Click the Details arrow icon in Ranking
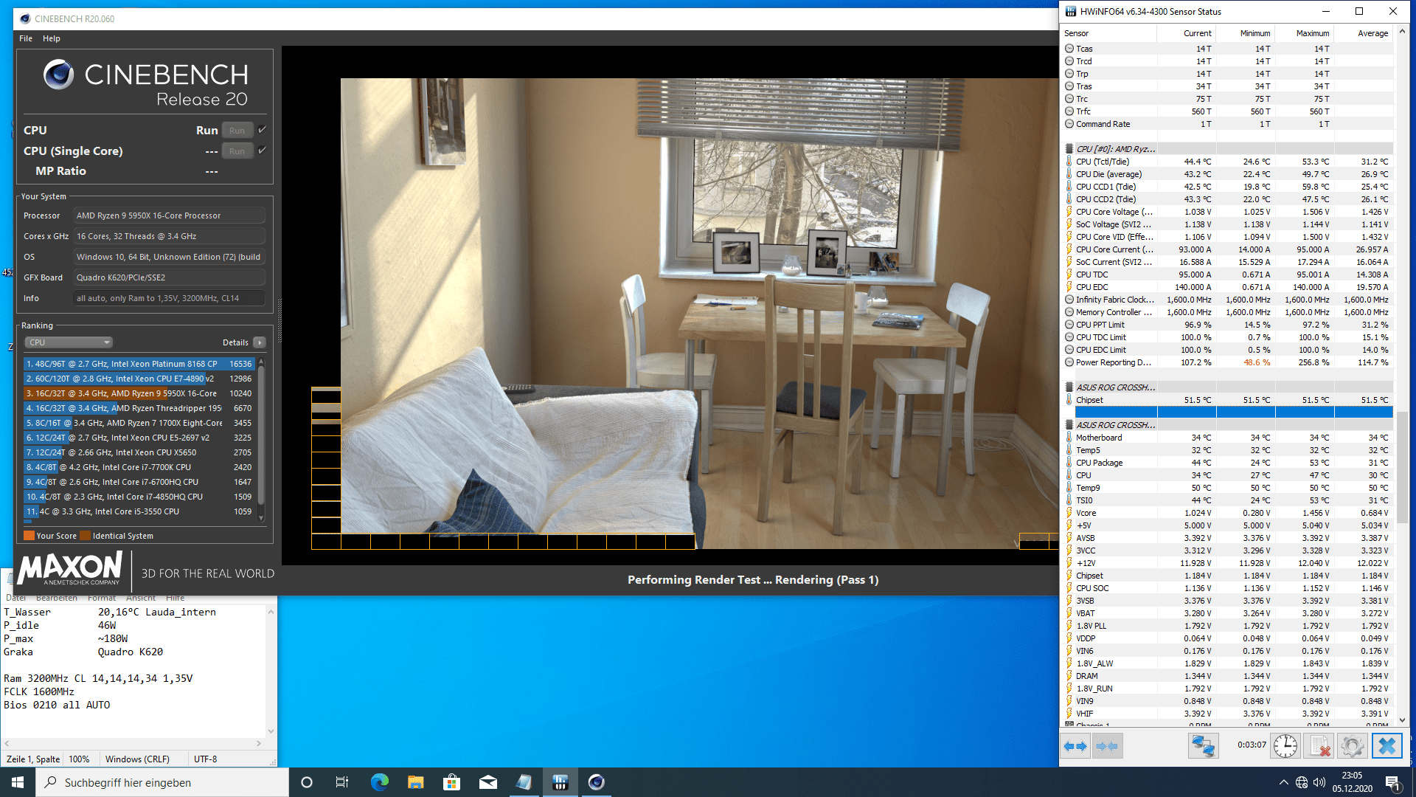The image size is (1416, 797). (x=260, y=342)
